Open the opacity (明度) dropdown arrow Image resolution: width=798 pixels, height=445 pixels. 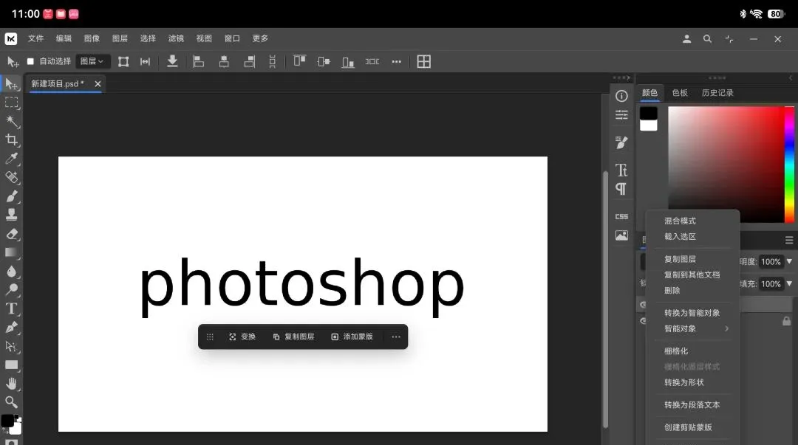(789, 261)
